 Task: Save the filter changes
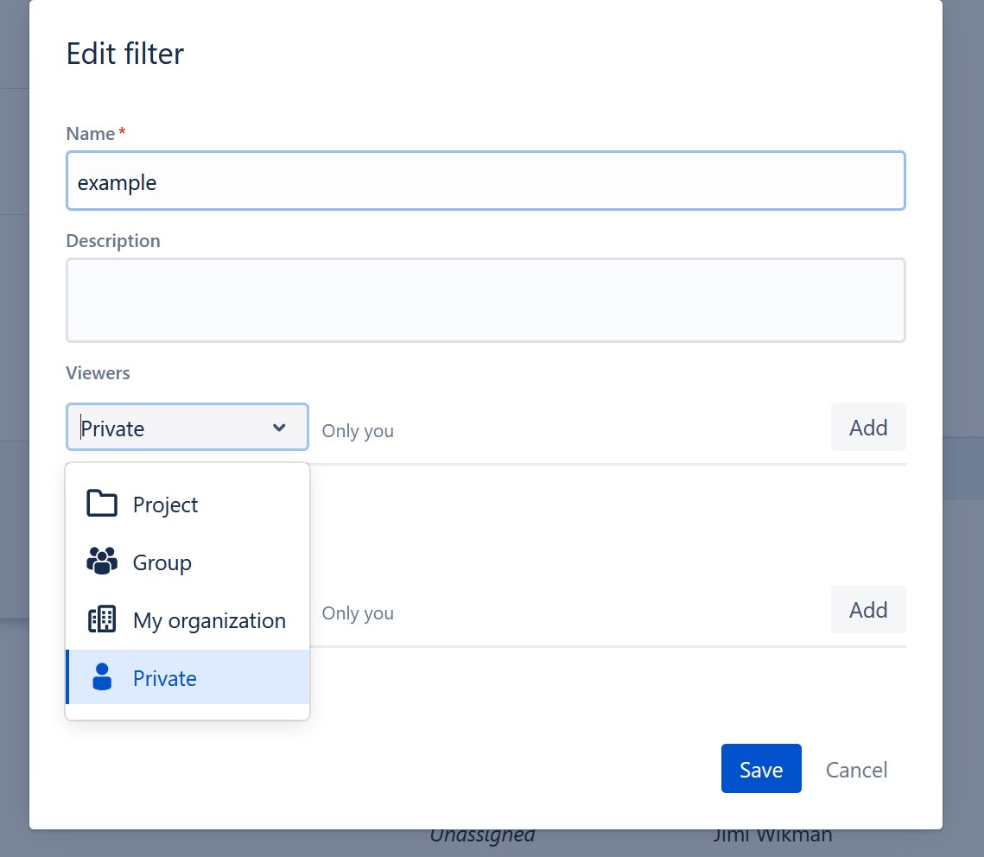[760, 768]
